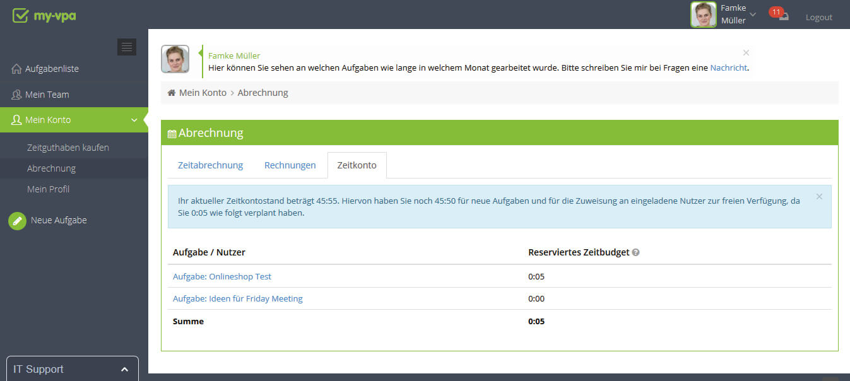Click the Aufgabenliste house icon
Screen dimensions: 850x381
point(16,69)
